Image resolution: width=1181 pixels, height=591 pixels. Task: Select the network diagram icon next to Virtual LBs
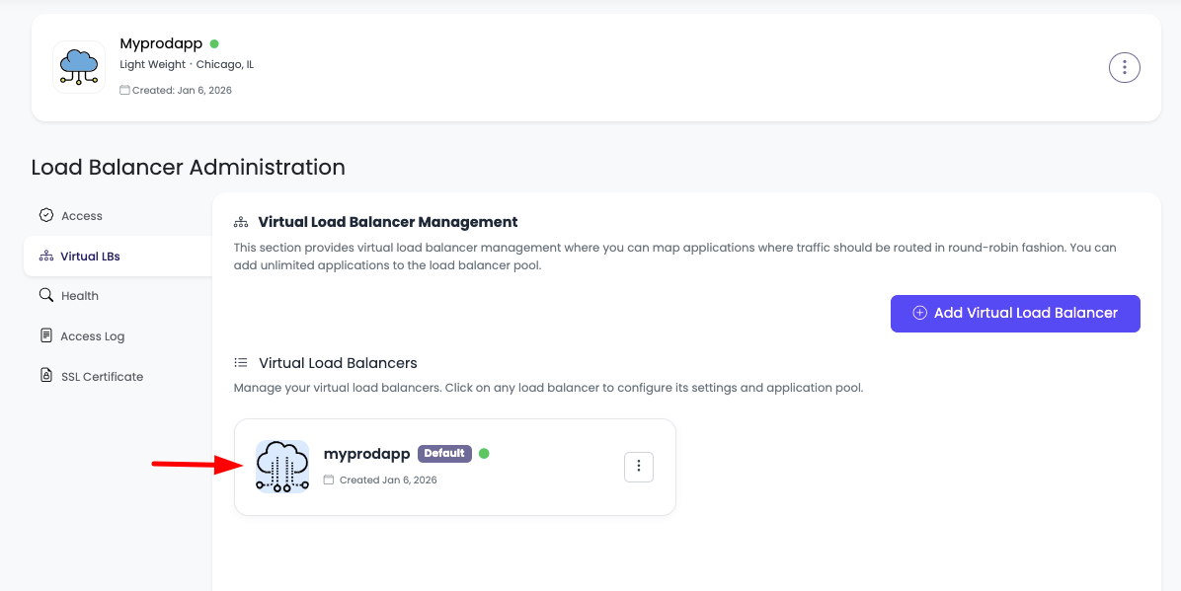point(46,256)
